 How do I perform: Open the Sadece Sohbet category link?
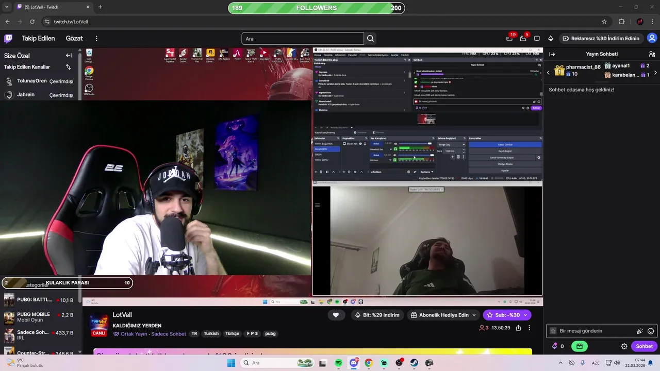click(x=169, y=334)
